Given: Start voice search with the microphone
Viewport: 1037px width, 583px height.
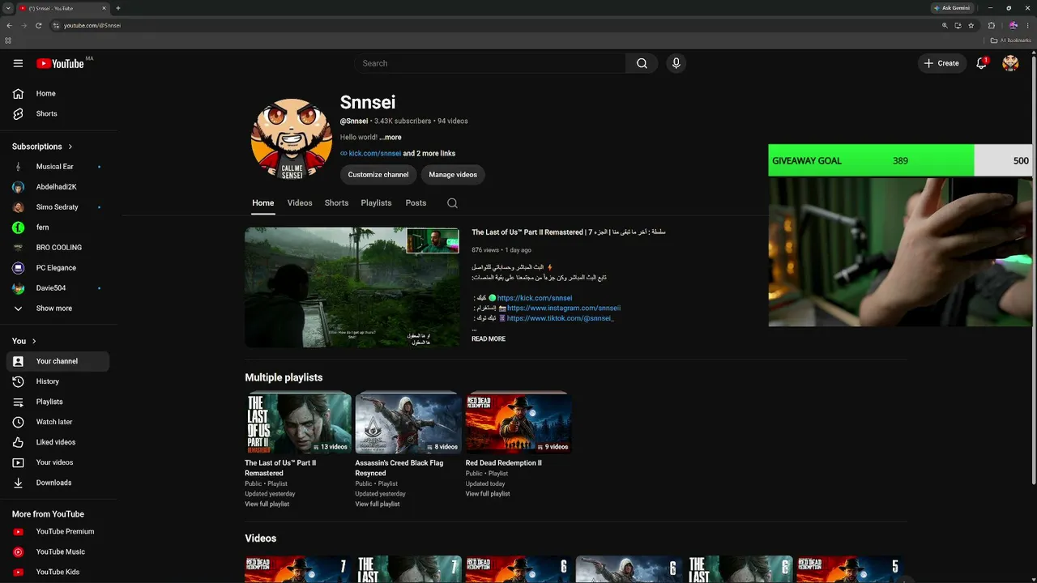Looking at the screenshot, I should pyautogui.click(x=676, y=63).
